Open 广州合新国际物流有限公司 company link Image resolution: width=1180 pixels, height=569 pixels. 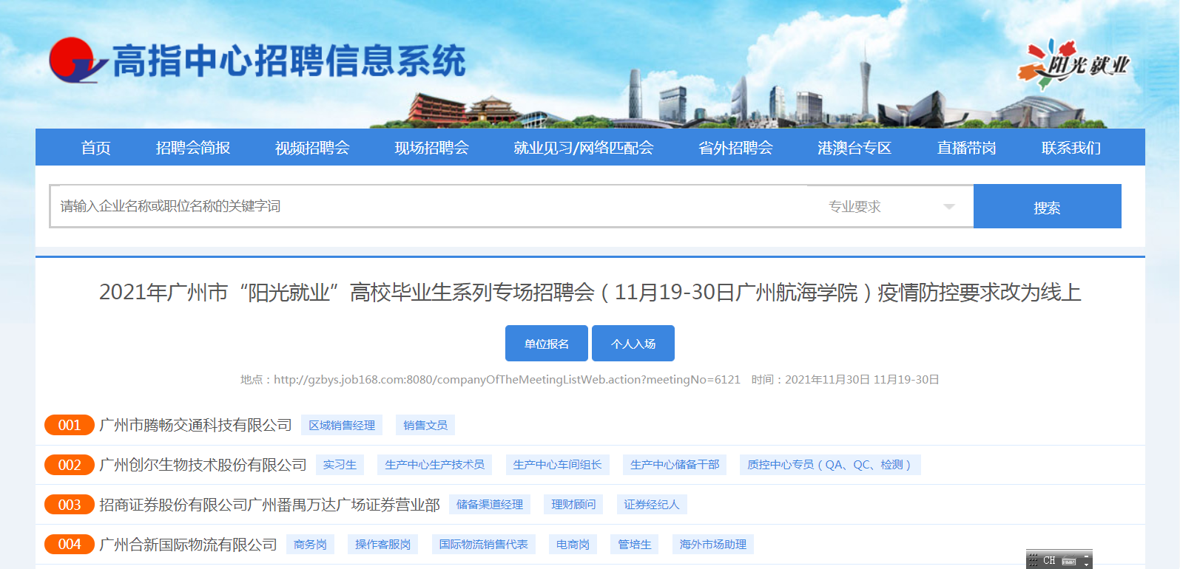click(188, 545)
